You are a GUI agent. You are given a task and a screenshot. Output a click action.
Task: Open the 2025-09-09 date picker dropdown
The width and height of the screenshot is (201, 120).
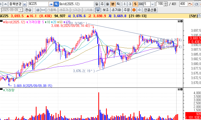coord(21,10)
